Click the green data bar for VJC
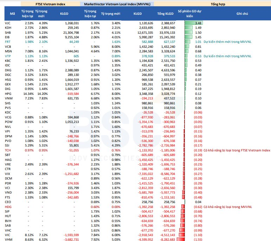Screen dimensions: 271x241 [193, 23]
